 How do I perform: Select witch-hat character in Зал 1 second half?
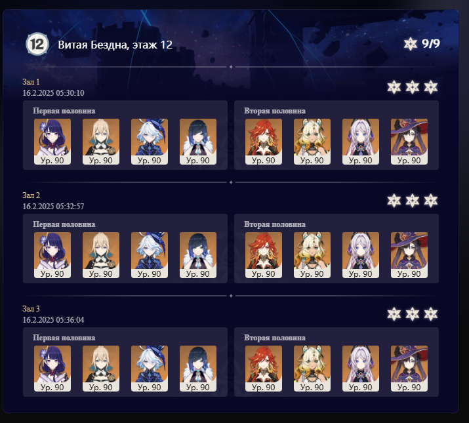click(409, 142)
